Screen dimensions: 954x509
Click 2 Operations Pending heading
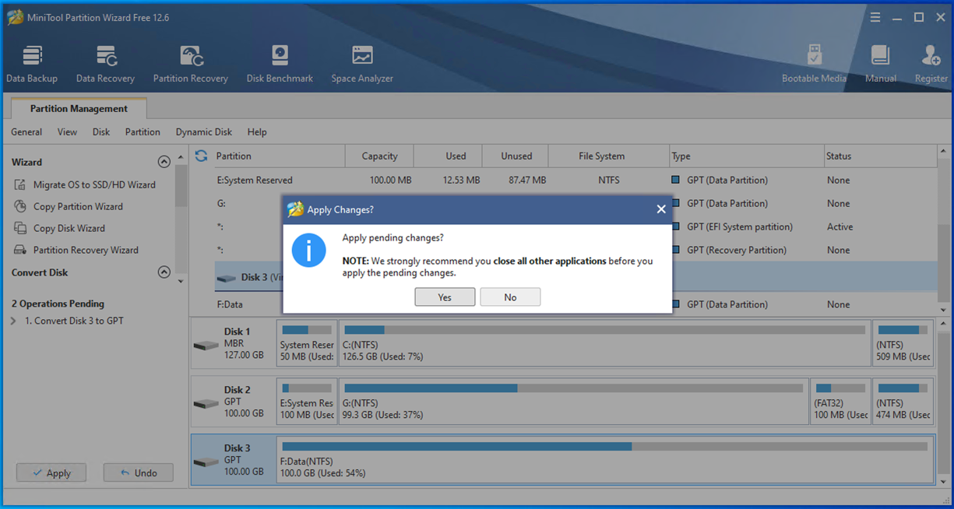58,304
